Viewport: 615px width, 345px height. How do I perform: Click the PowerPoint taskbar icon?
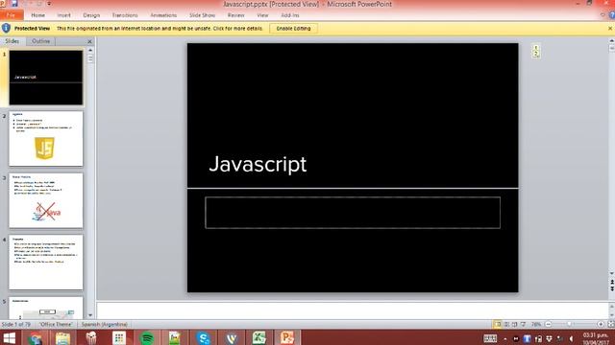tap(287, 337)
